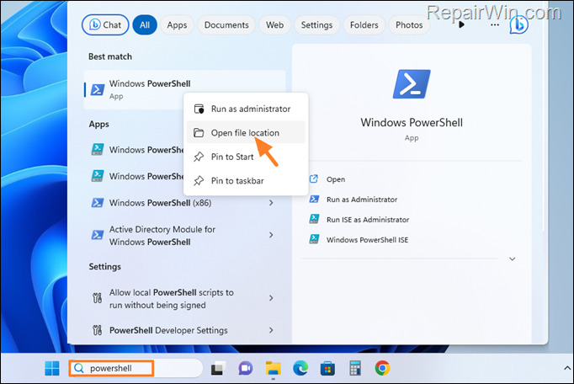Image resolution: width=574 pixels, height=384 pixels.
Task: Open the three-dot options menu
Action: [495, 25]
